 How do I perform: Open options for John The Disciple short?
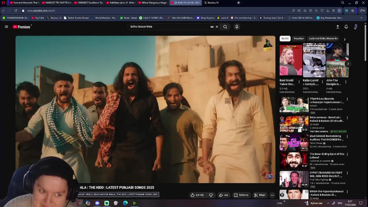pyautogui.click(x=346, y=82)
